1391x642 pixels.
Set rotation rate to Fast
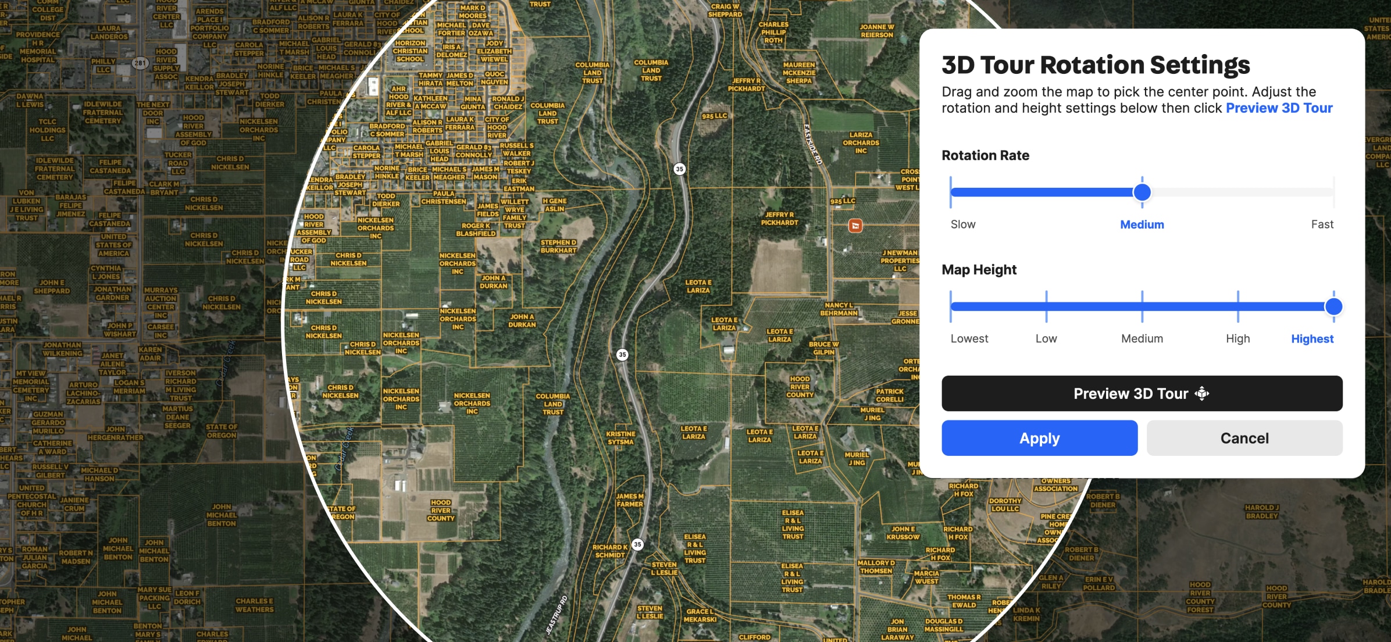point(1333,192)
